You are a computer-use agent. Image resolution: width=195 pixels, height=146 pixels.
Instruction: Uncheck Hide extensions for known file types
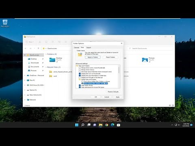[80, 87]
